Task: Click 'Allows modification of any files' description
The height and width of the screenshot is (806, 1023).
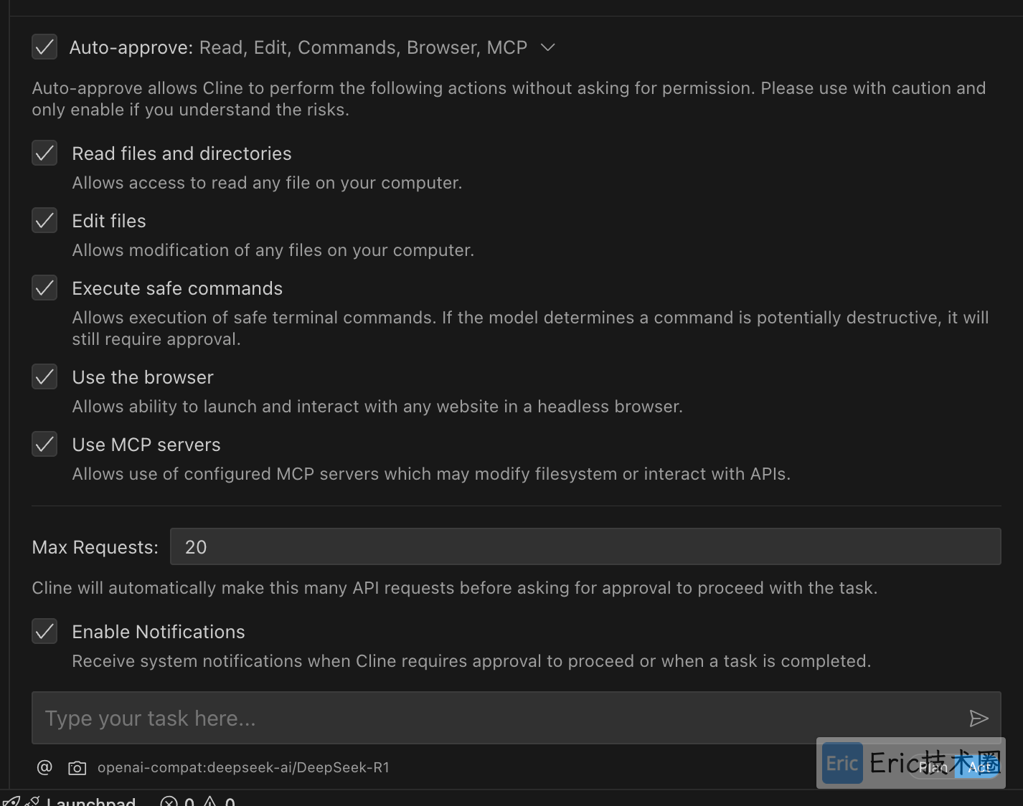Action: (273, 250)
